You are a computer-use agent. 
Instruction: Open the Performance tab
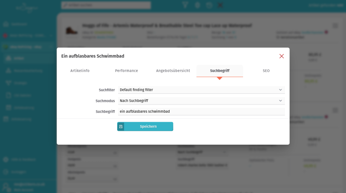click(x=126, y=71)
